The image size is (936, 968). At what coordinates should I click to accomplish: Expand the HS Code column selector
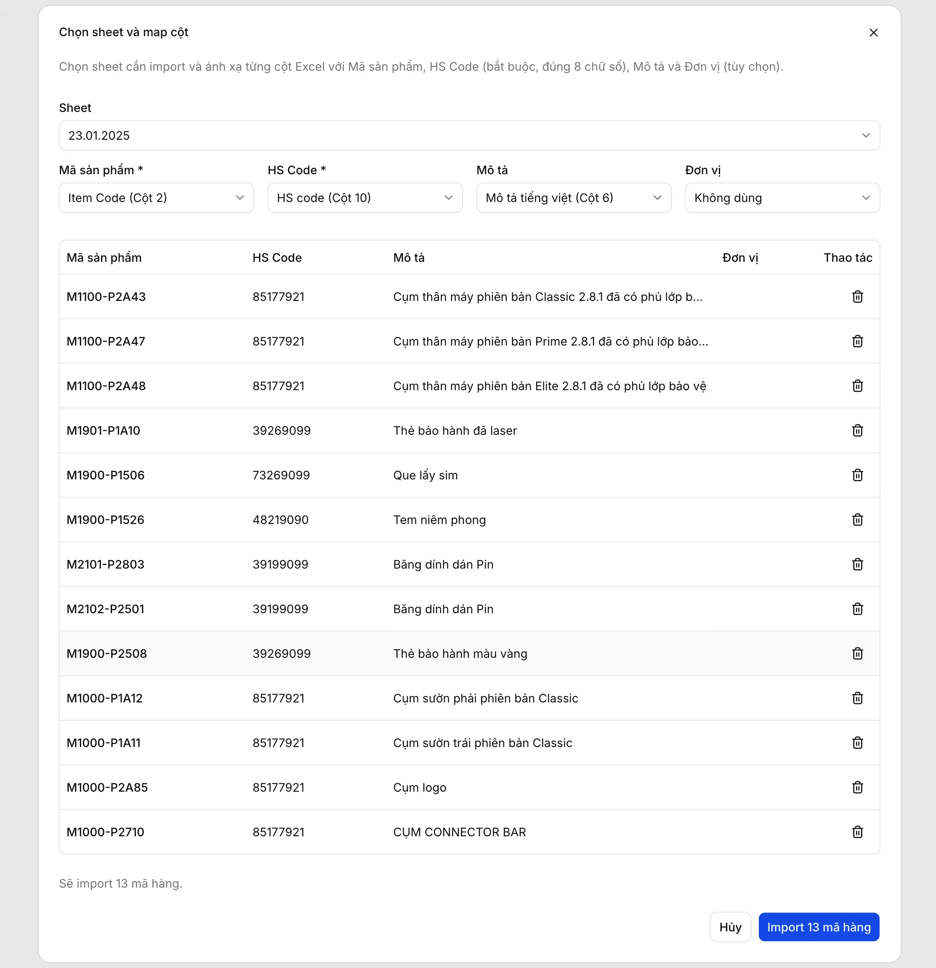[364, 197]
